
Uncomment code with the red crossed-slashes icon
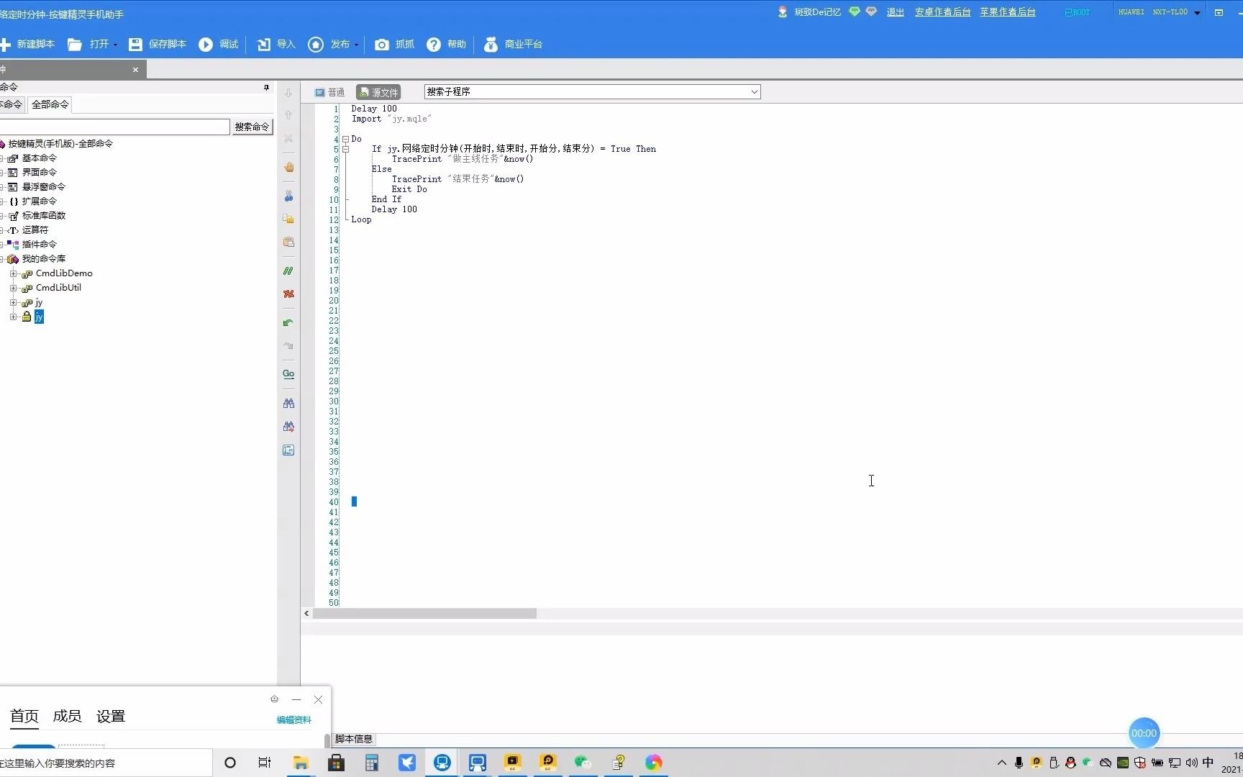288,294
